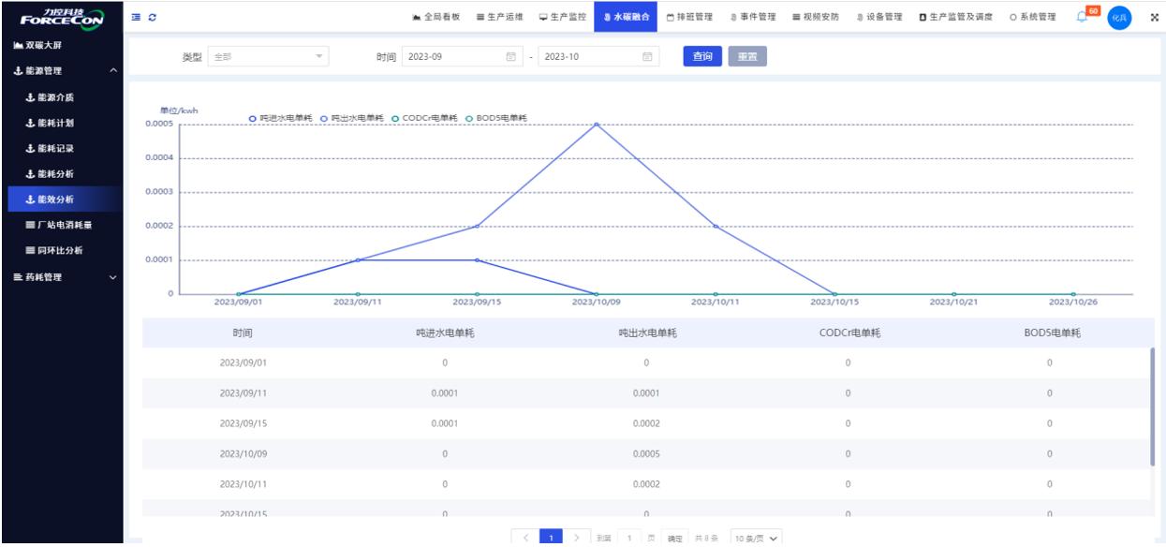Open 能耗分析 in the sidebar
Image resolution: width=1166 pixels, height=547 pixels.
(56, 173)
